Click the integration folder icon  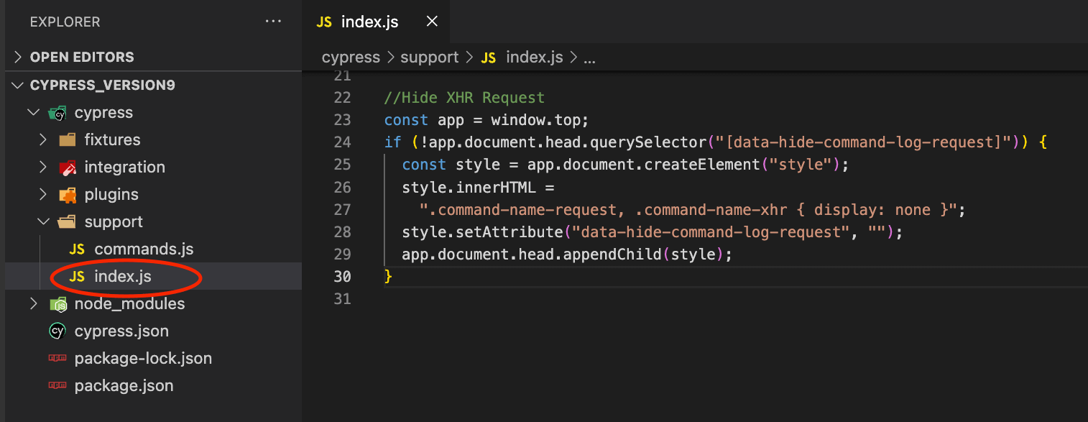pos(68,168)
